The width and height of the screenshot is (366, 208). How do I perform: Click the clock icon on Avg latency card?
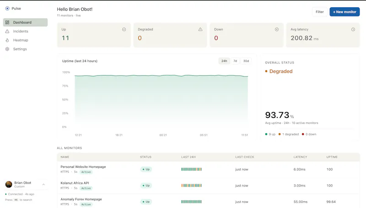coord(353,29)
